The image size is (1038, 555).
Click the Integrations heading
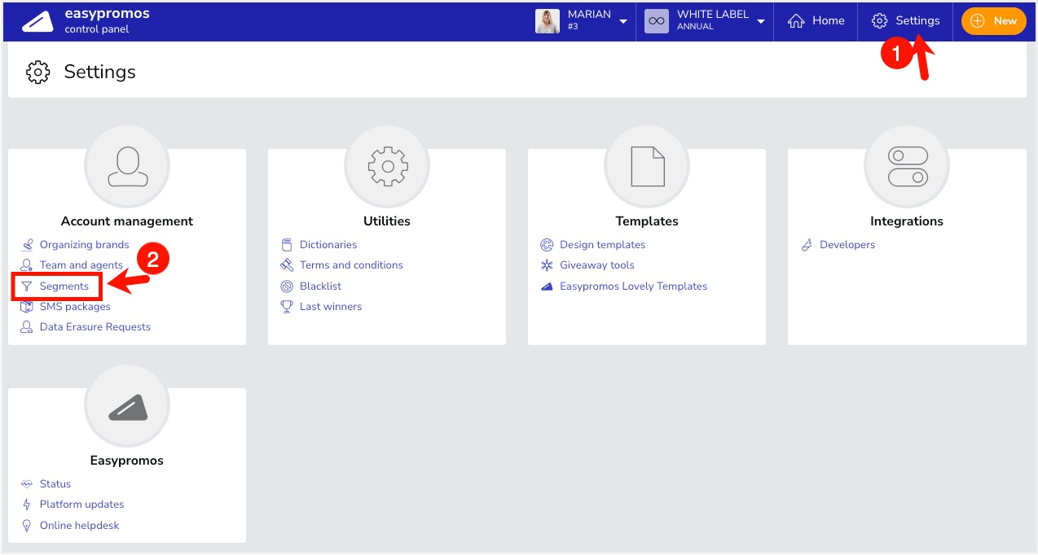907,221
